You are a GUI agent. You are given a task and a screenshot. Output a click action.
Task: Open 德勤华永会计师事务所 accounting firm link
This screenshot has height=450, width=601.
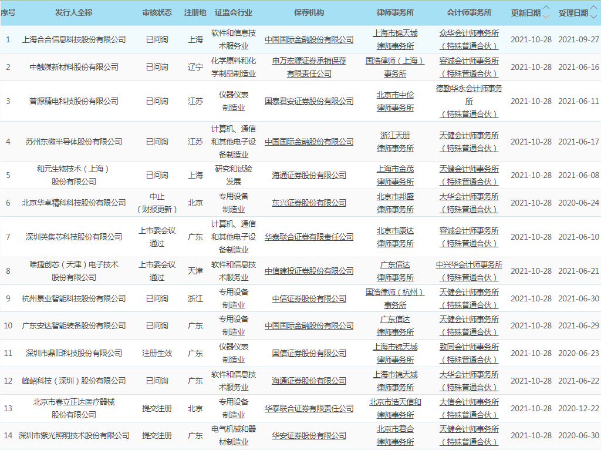pos(469,95)
